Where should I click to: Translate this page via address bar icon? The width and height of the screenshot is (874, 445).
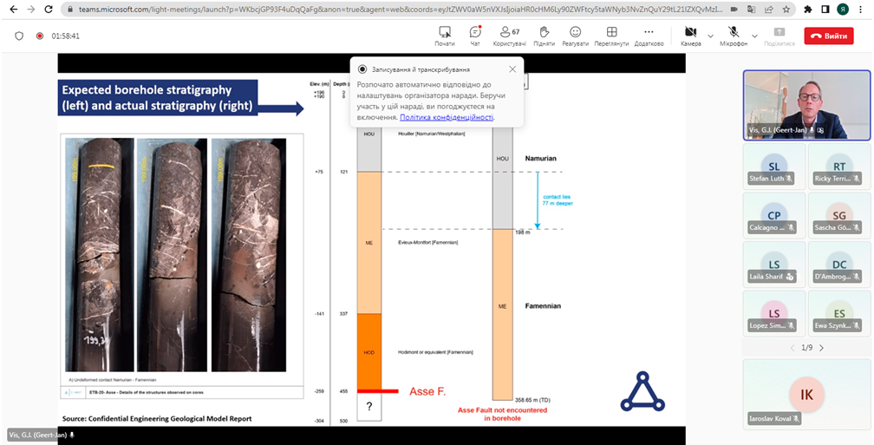(x=752, y=10)
